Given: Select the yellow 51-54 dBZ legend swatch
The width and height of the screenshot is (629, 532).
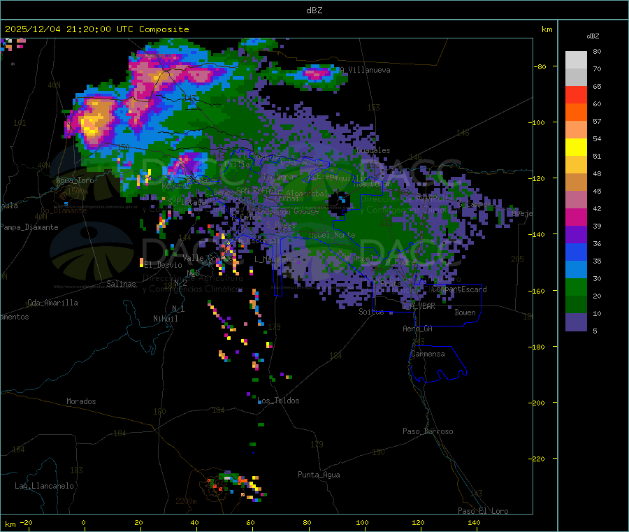Looking at the screenshot, I should [576, 148].
